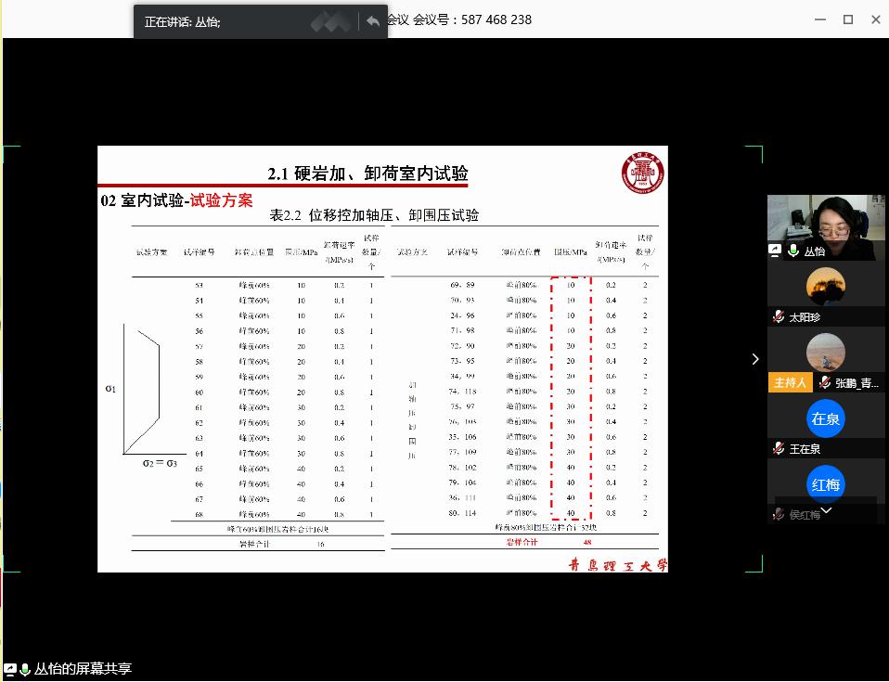Select 太阳珍's sunset avatar
Viewport: 889px width, 682px height.
(x=826, y=286)
